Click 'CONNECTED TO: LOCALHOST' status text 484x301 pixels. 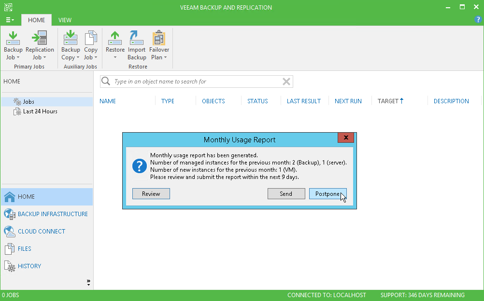[x=327, y=295]
